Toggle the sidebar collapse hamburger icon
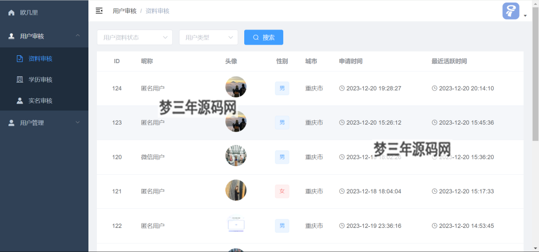This screenshot has height=252, width=539. point(99,11)
